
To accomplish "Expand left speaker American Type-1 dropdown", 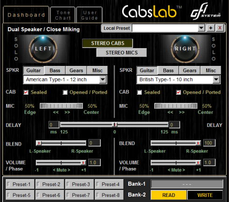I will pos(103,80).
